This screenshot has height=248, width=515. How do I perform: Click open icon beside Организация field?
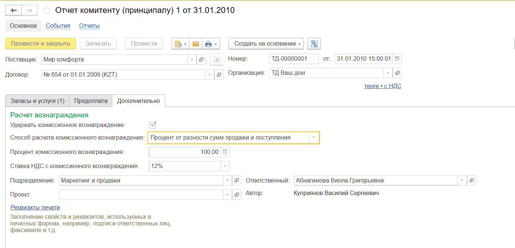tap(397, 73)
